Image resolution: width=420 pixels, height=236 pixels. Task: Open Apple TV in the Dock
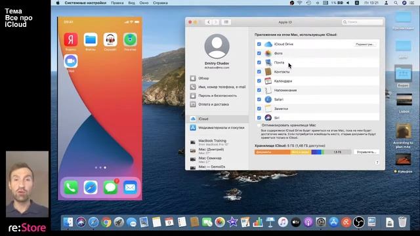click(295, 222)
